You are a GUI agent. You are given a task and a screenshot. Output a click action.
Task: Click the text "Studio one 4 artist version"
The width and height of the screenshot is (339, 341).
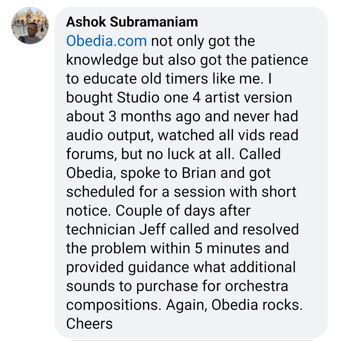204,98
